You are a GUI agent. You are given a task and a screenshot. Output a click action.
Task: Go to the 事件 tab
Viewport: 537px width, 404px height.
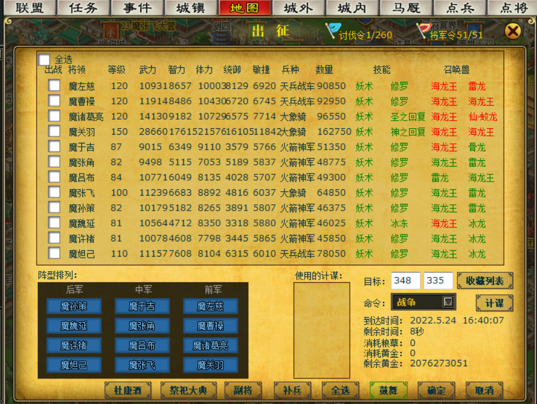coord(137,8)
